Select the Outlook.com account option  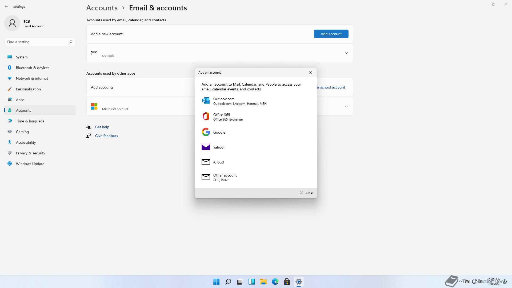(256, 101)
